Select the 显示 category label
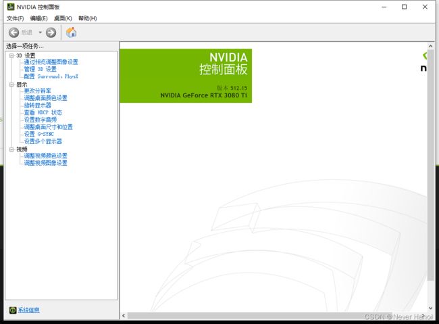Image resolution: width=439 pixels, height=324 pixels. (x=22, y=85)
